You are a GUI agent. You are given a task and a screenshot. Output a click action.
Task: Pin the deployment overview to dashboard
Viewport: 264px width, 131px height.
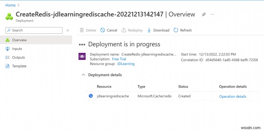coord(204,15)
